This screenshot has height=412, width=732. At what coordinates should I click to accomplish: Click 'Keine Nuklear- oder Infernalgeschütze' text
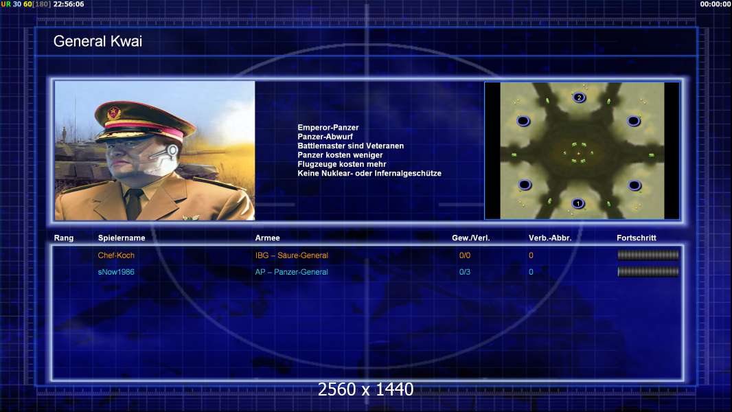pyautogui.click(x=369, y=173)
